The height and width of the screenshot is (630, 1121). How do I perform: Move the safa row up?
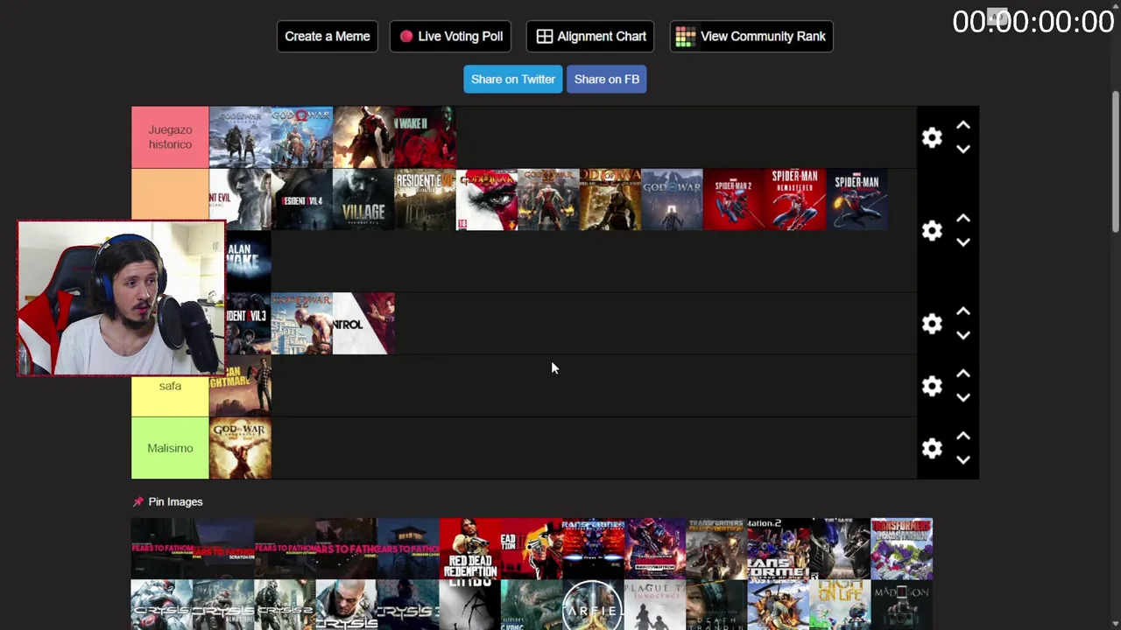(963, 374)
